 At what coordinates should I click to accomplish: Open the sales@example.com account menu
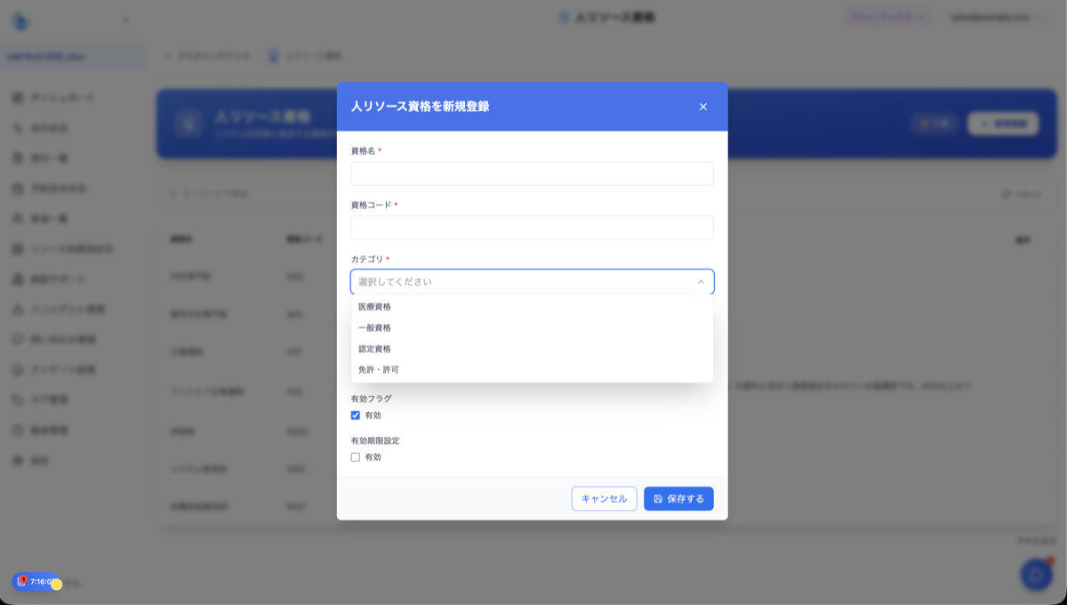(997, 16)
